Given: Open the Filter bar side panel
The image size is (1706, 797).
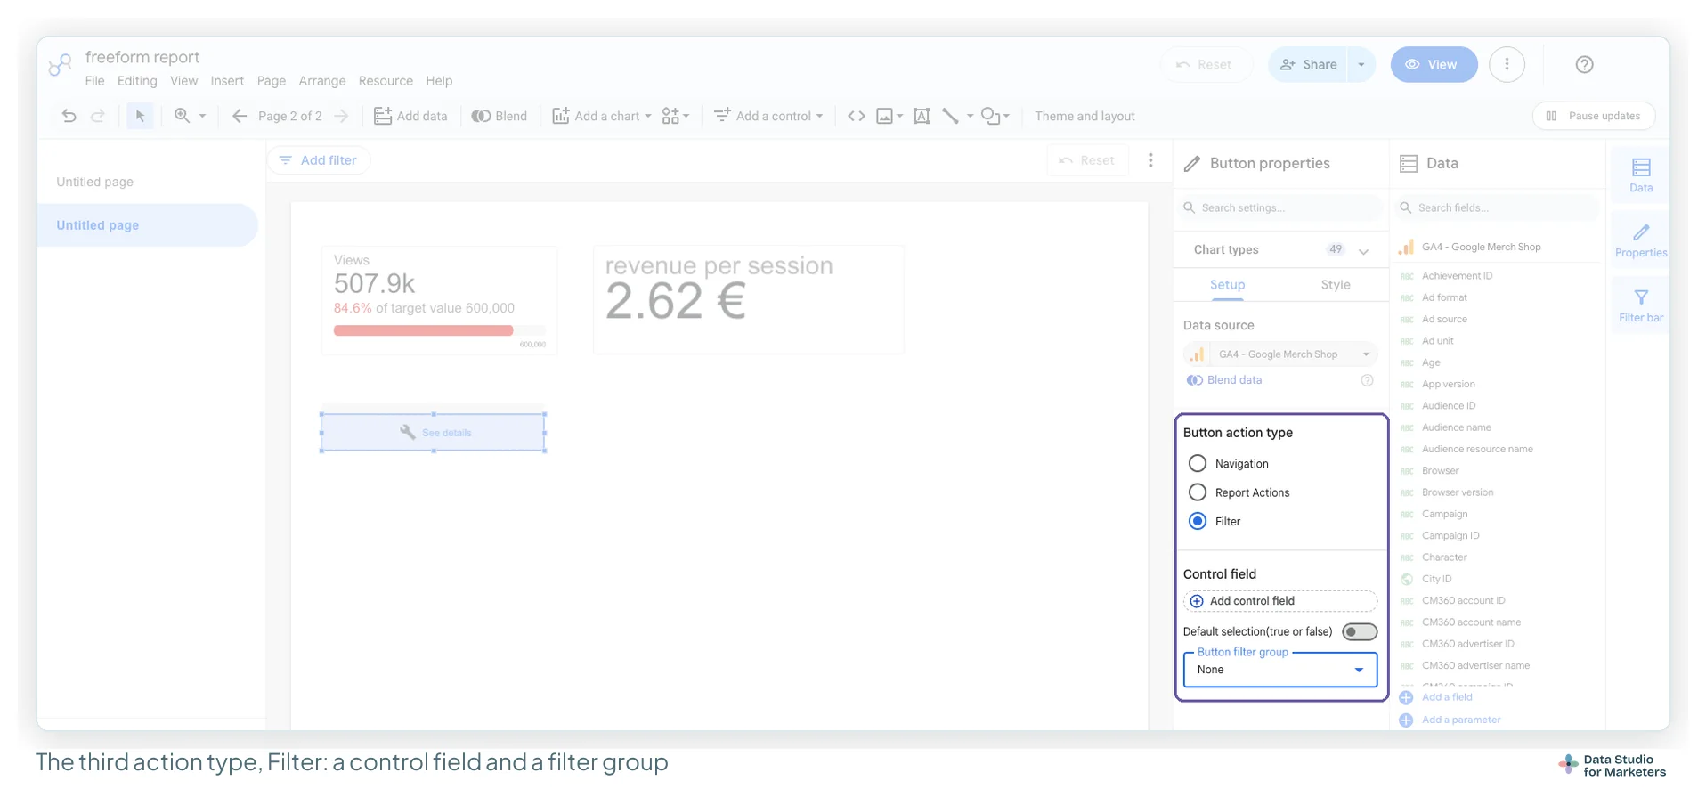Looking at the screenshot, I should pos(1641,305).
